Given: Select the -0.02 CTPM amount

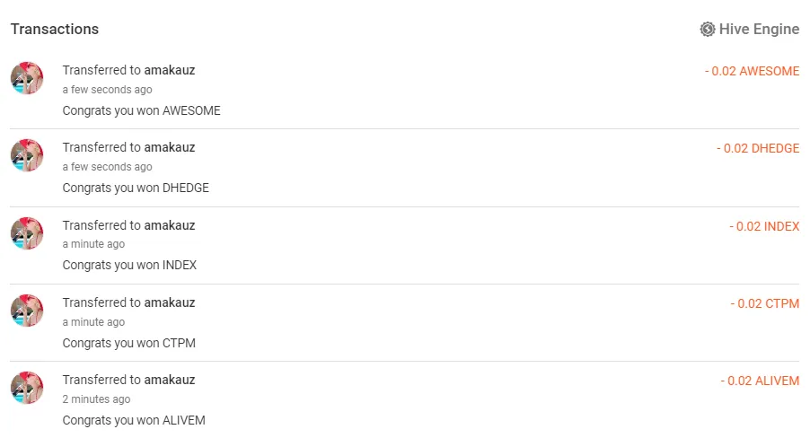Looking at the screenshot, I should coord(764,303).
